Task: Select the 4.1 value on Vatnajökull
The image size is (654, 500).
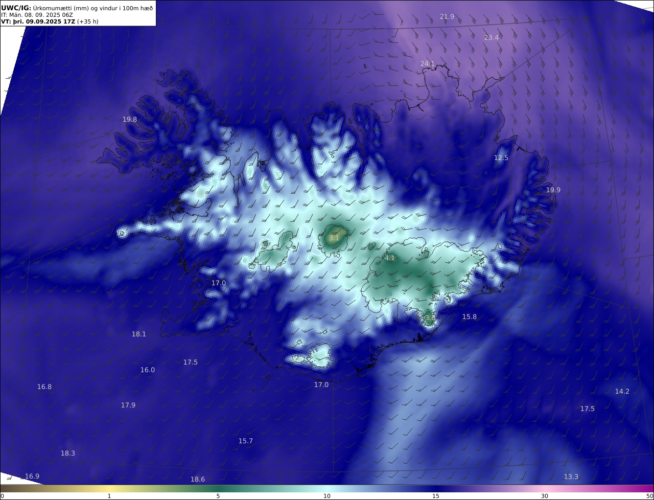Action: (x=390, y=258)
